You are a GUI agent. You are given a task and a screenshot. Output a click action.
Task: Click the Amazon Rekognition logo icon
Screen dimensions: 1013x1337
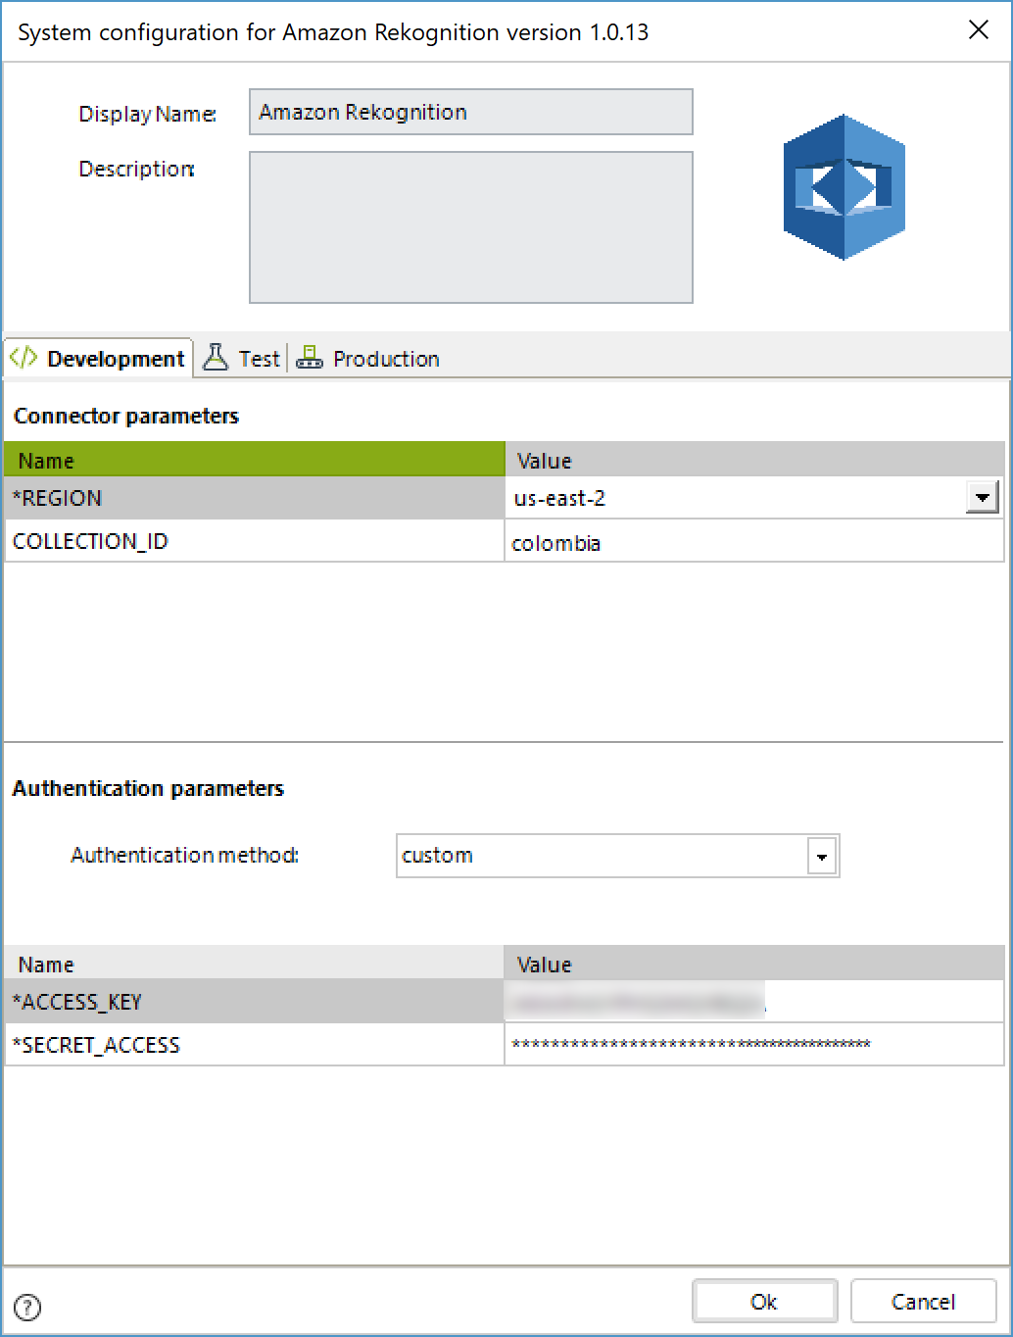(x=844, y=187)
